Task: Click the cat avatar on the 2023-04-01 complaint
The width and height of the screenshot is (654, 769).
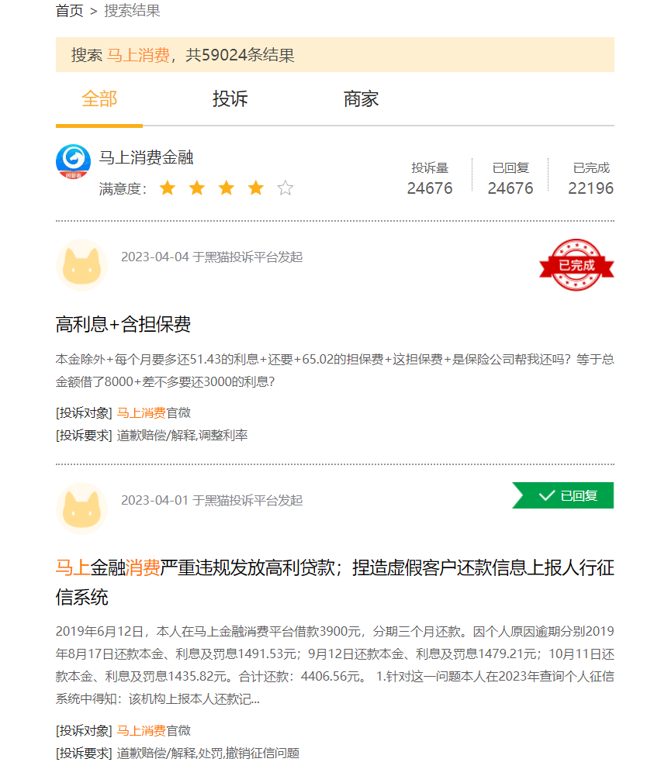Action: (x=81, y=509)
